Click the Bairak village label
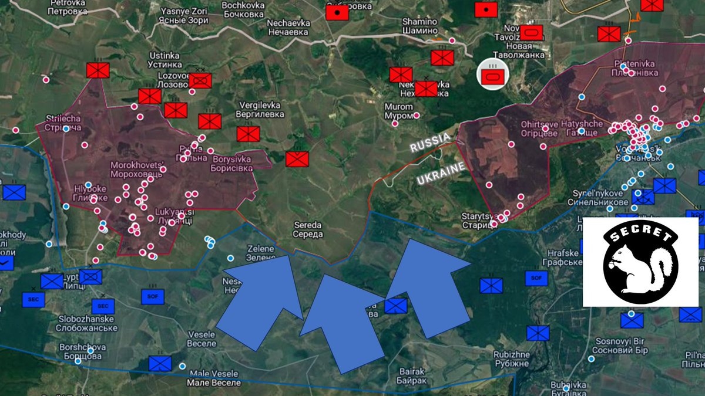705x396 pixels. 412,375
